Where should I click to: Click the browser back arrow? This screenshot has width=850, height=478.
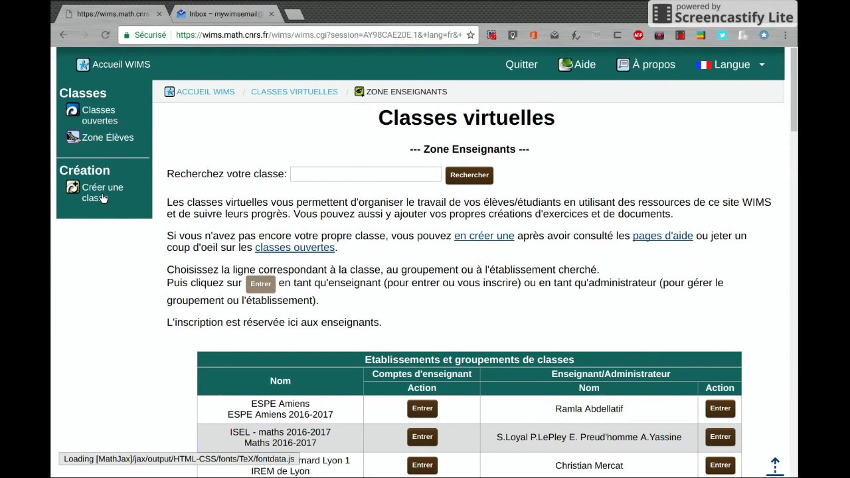pyautogui.click(x=64, y=35)
